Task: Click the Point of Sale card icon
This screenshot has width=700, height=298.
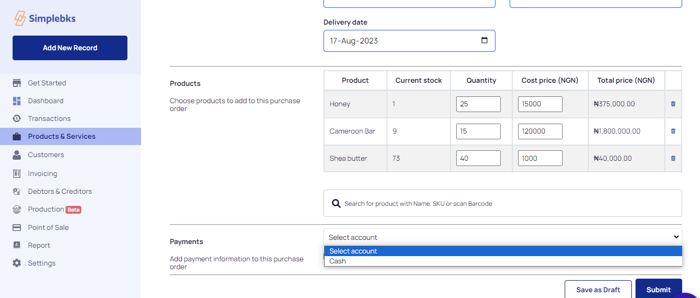Action: [x=17, y=227]
